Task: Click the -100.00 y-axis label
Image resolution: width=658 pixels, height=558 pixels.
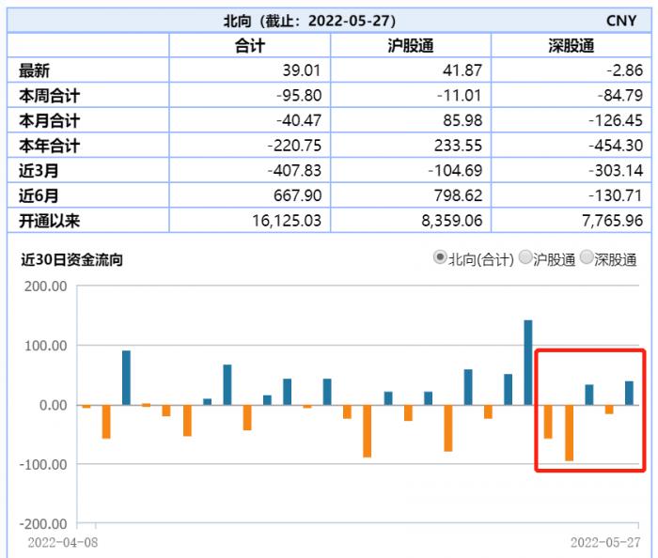Action: pyautogui.click(x=43, y=465)
